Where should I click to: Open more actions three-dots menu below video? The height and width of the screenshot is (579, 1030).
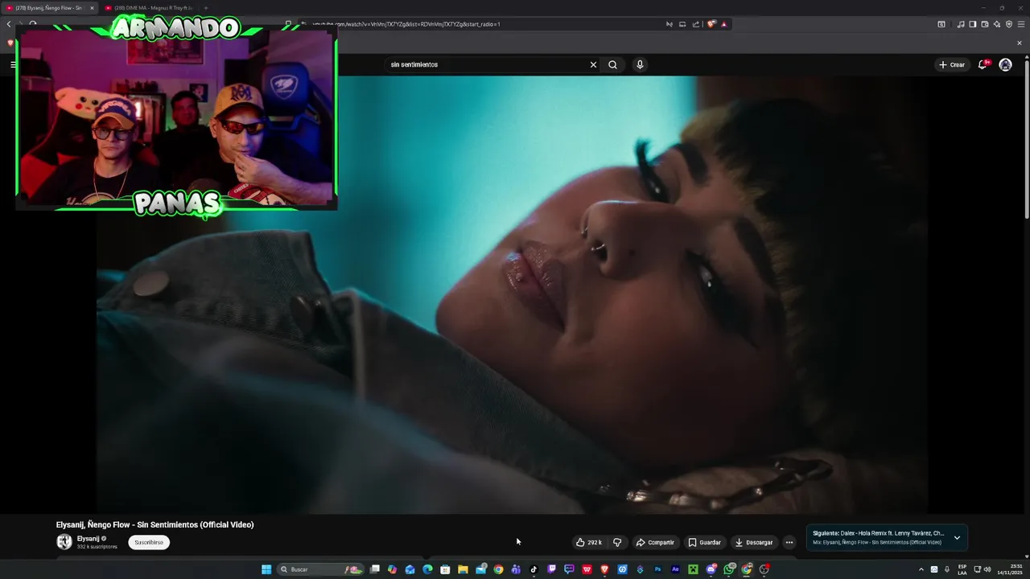coord(789,542)
